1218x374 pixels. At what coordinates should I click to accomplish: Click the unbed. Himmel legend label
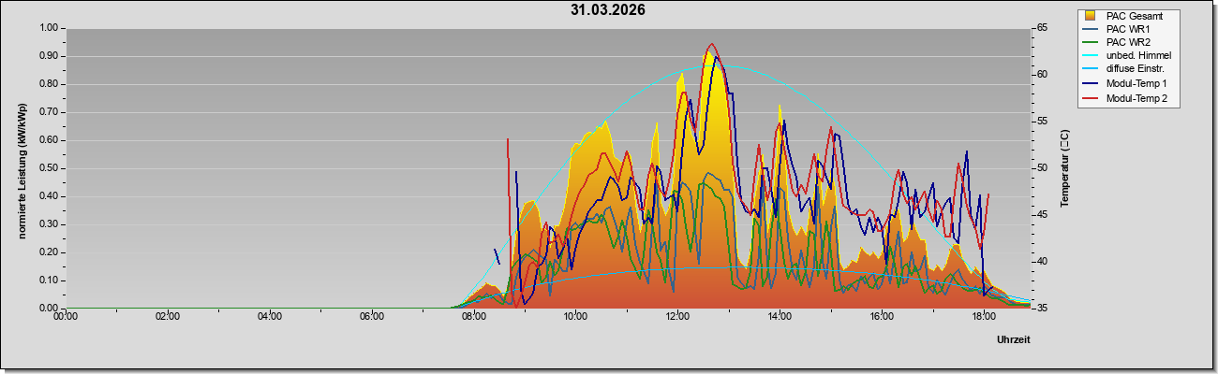coord(1138,57)
